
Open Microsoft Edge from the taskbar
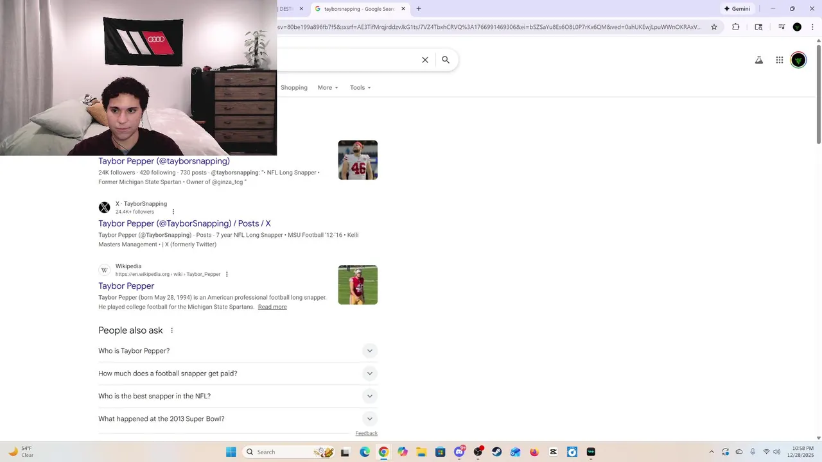pos(364,452)
